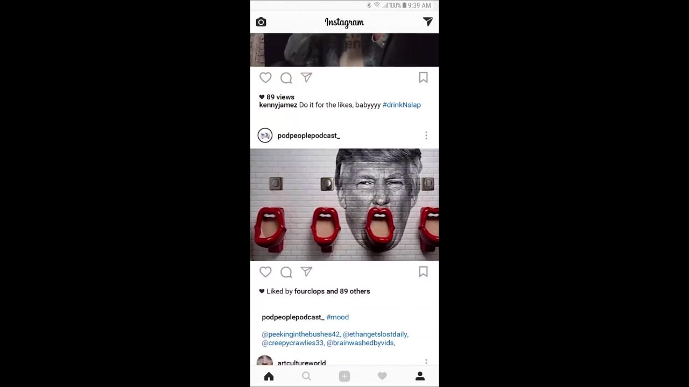View fourclops profile from likes
This screenshot has width=689, height=387.
[310, 291]
